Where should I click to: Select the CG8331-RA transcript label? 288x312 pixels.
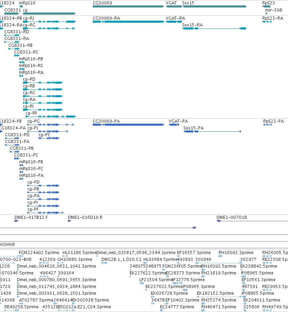pyautogui.click(x=17, y=39)
